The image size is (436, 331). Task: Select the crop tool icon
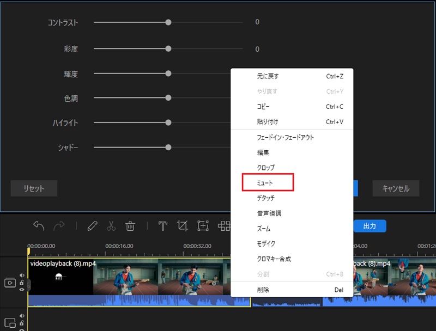183,226
